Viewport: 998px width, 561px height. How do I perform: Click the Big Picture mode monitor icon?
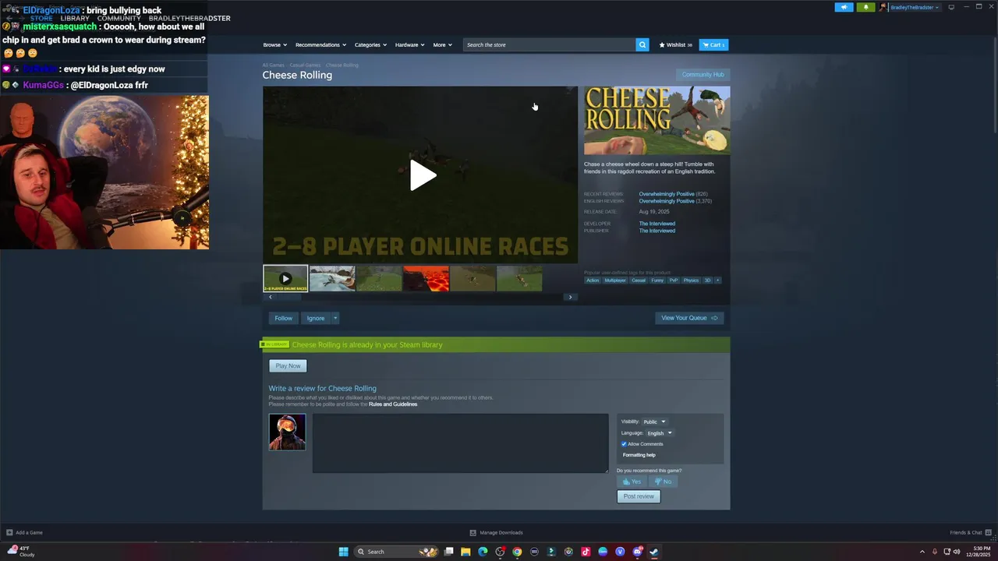click(951, 7)
